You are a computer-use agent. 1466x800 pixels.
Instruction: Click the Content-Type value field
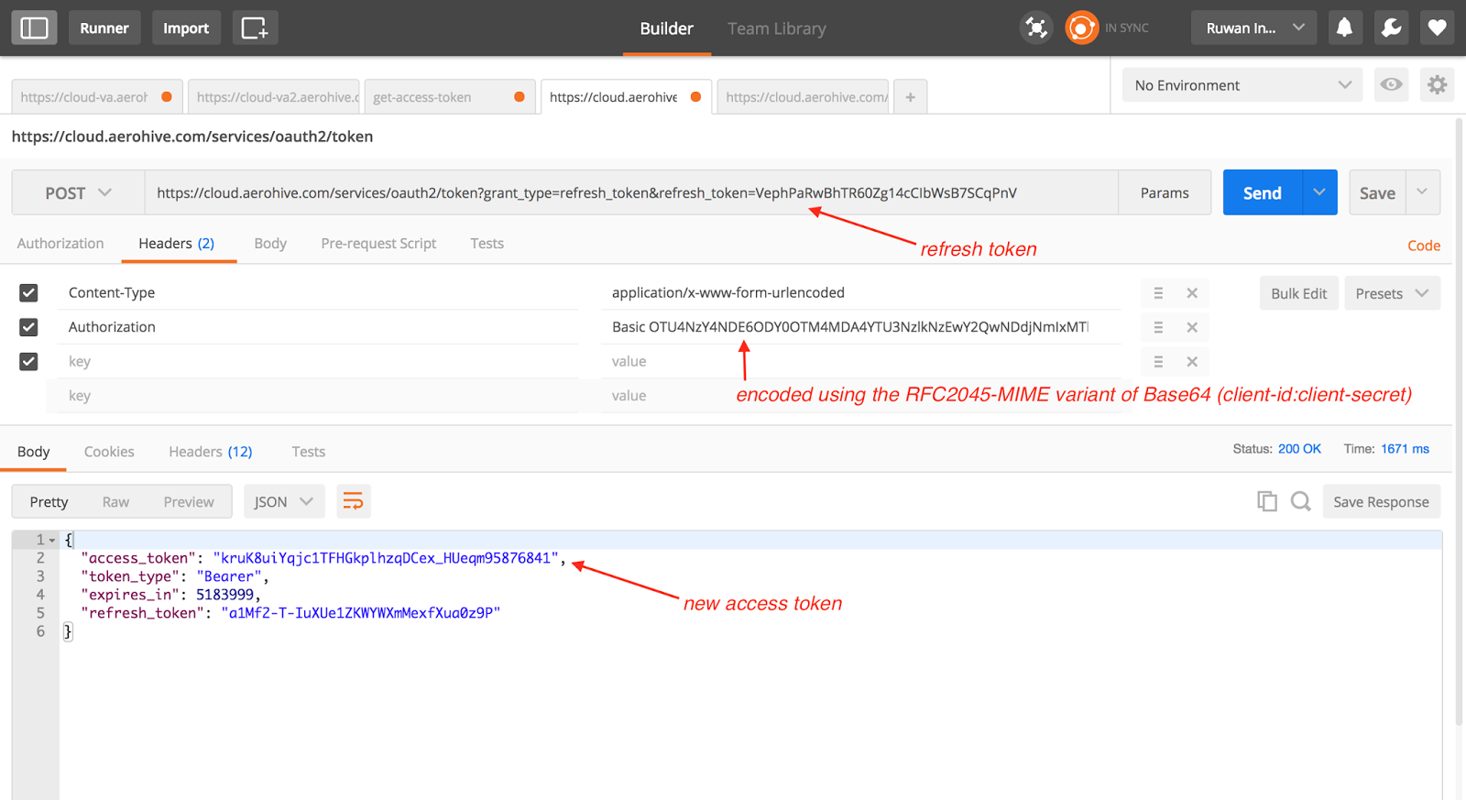point(861,292)
